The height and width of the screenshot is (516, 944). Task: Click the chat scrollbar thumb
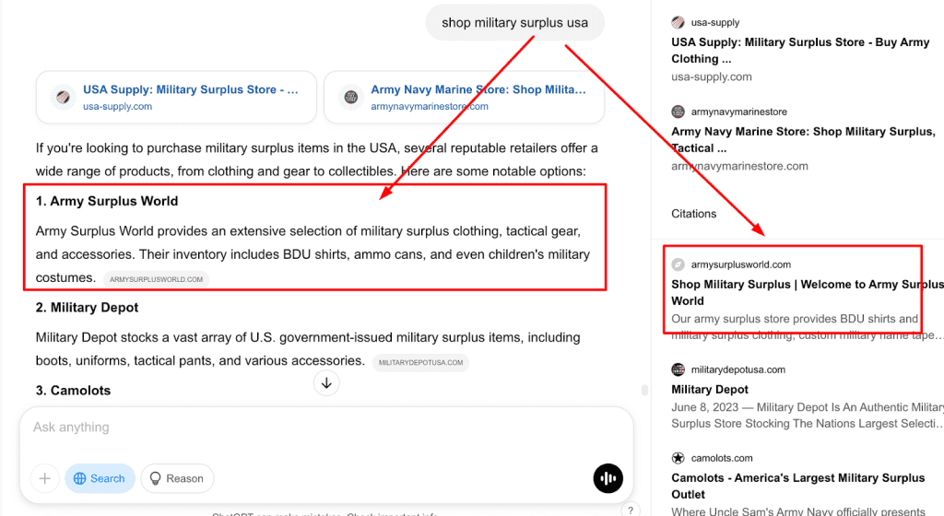644,390
